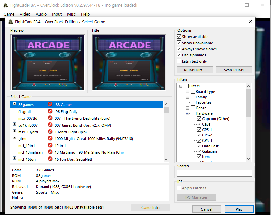
Task: Click unavailable icon beside 007 - The Living Daylights
Action: 50,118
